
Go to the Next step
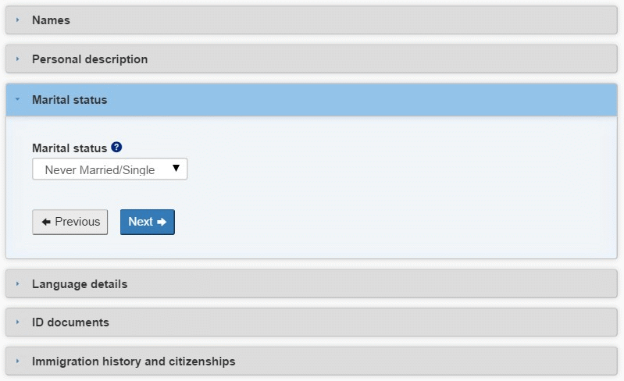pyautogui.click(x=148, y=222)
